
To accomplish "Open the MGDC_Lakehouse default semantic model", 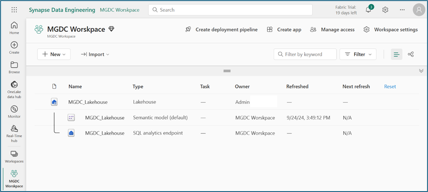I will (x=105, y=118).
